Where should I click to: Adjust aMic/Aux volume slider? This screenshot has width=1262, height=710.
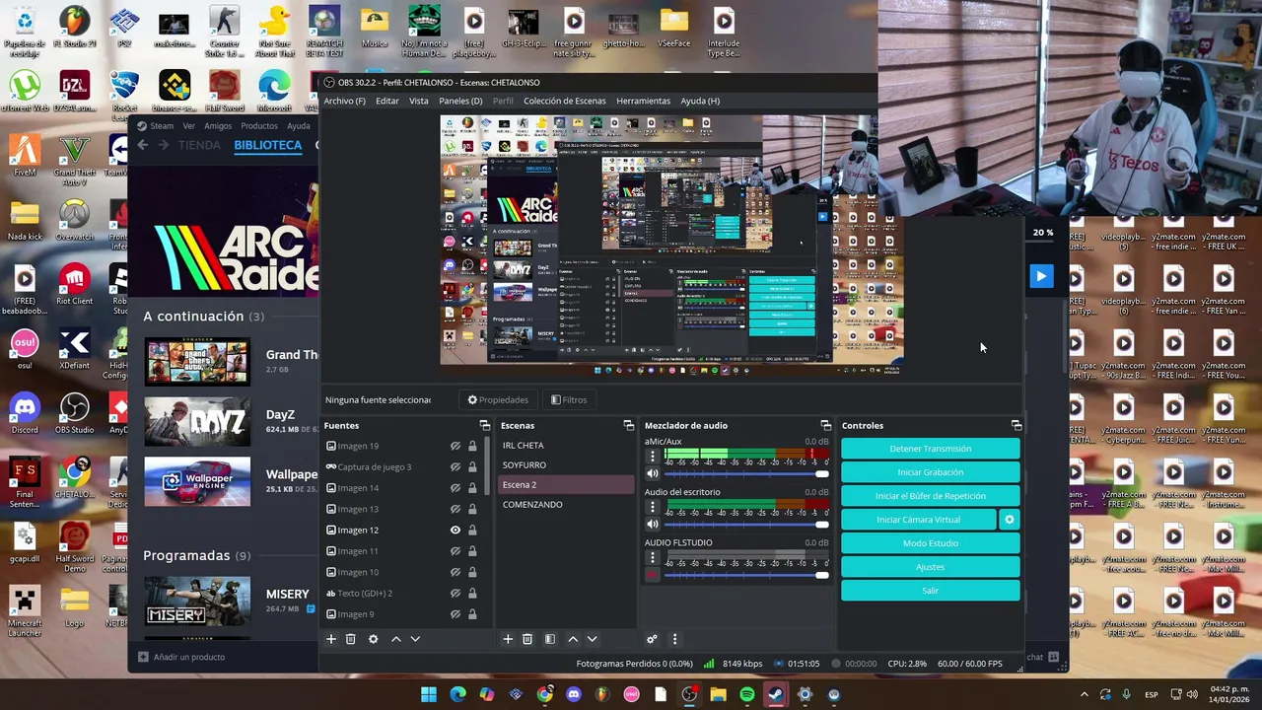[x=746, y=474]
